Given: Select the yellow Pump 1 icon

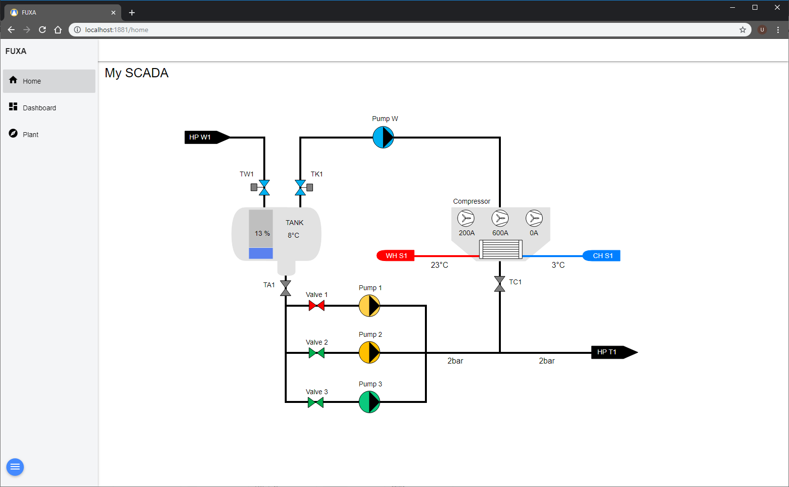Looking at the screenshot, I should click(369, 306).
